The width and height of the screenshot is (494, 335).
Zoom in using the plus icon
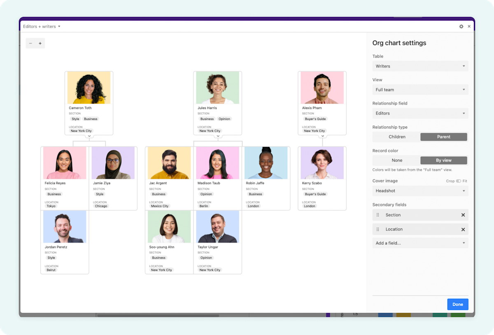(x=40, y=43)
